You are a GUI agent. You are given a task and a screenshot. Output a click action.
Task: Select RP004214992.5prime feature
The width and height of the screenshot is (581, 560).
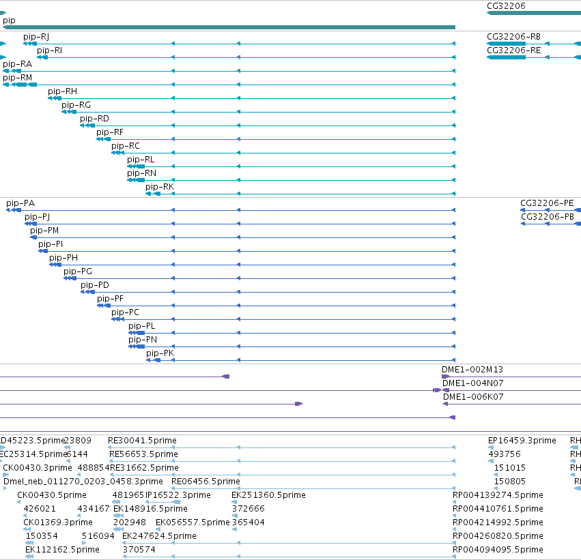point(498,522)
